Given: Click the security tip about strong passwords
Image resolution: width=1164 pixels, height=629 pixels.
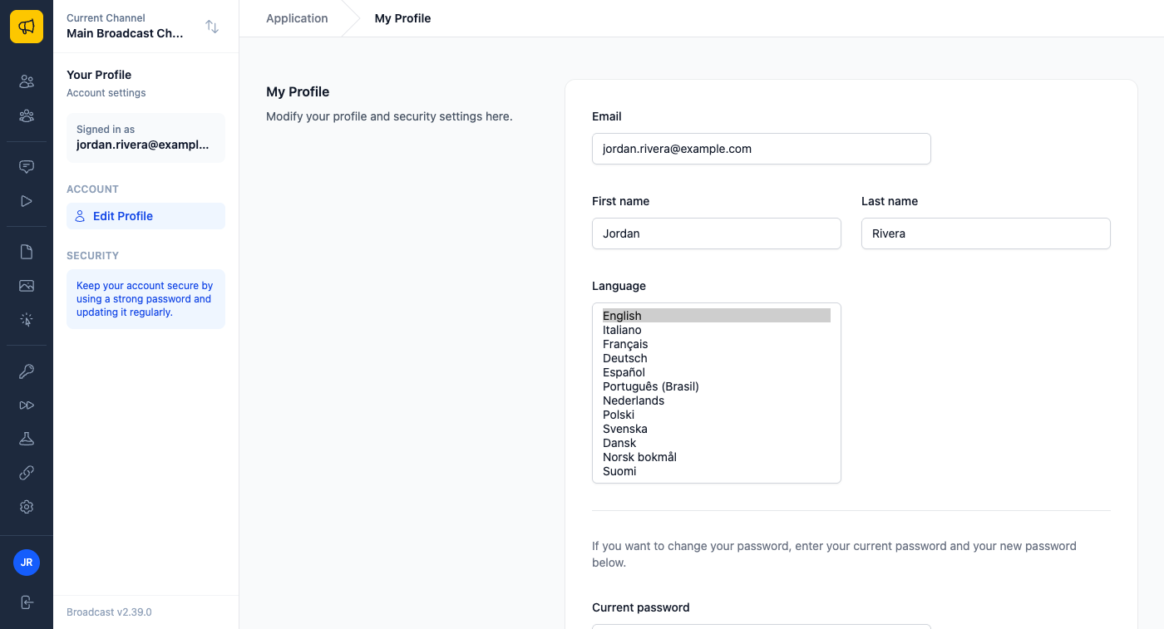Looking at the screenshot, I should coord(145,299).
